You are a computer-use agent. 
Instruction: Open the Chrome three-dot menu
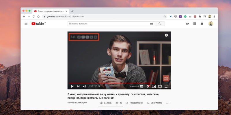click(x=214, y=17)
